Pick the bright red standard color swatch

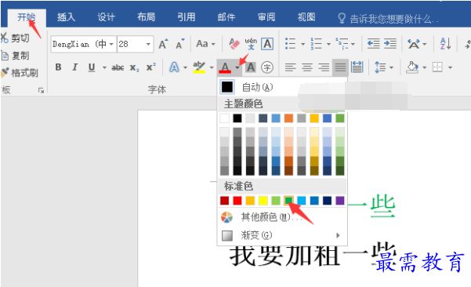point(237,200)
